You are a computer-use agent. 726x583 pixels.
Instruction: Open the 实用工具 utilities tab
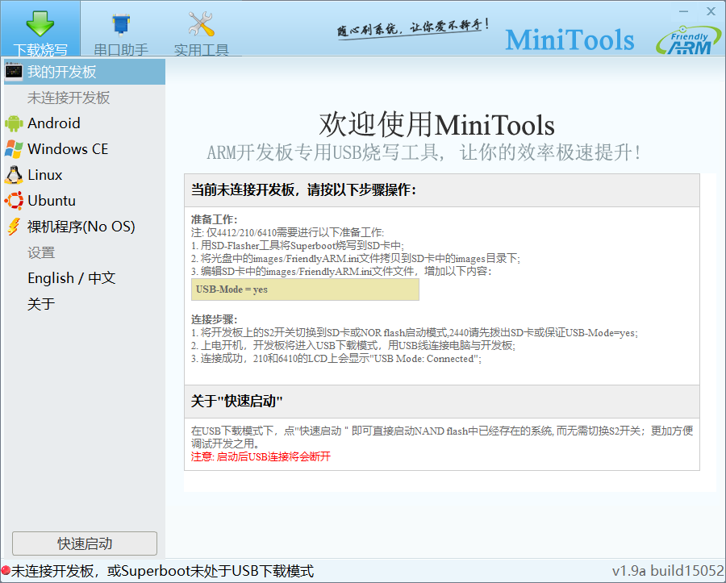coord(201,29)
